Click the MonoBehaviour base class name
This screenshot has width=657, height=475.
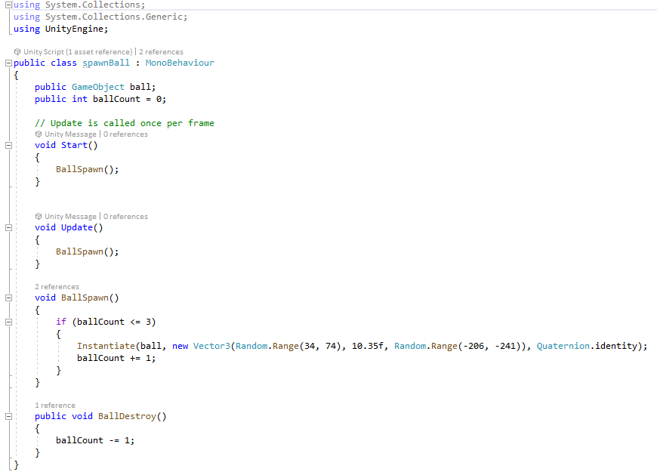coord(180,63)
